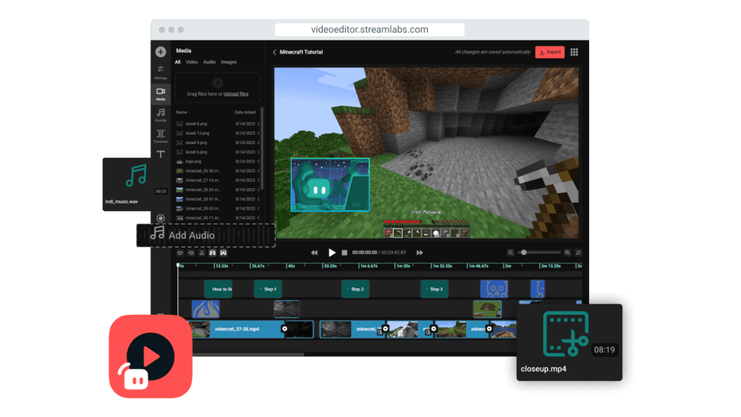Click the undo icon above the timeline
The width and height of the screenshot is (741, 417).
pyautogui.click(x=180, y=253)
